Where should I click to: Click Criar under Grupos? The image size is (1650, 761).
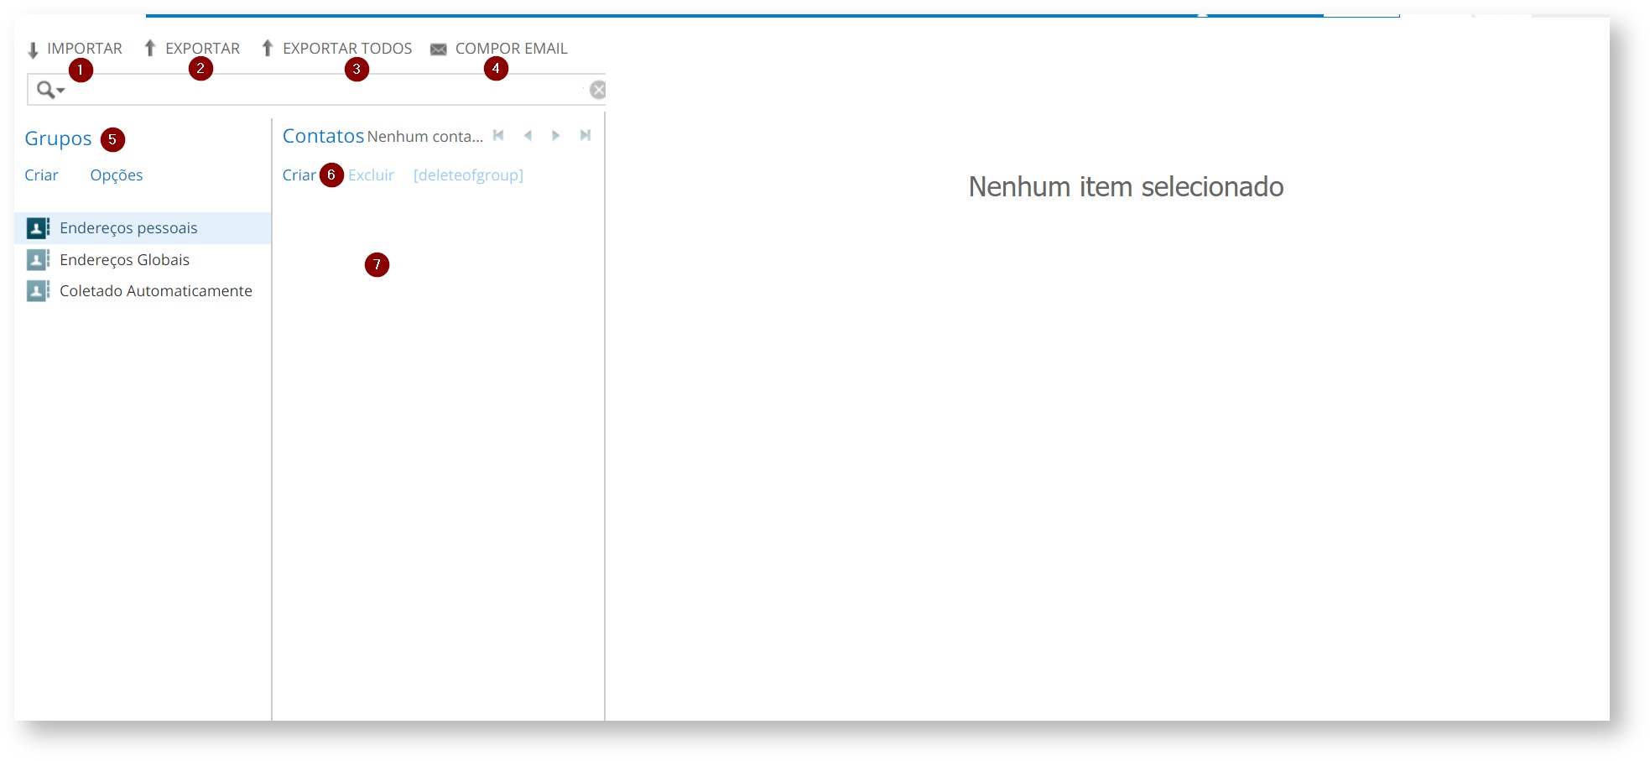click(41, 175)
